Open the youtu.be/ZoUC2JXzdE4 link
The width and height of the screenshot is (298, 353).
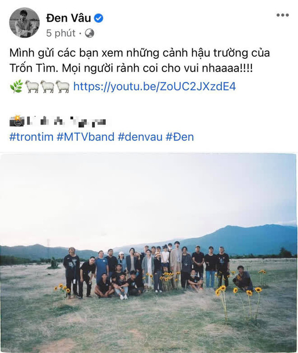point(155,87)
